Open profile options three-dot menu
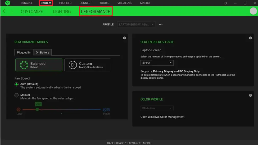The height and width of the screenshot is (145, 258). tap(161, 24)
